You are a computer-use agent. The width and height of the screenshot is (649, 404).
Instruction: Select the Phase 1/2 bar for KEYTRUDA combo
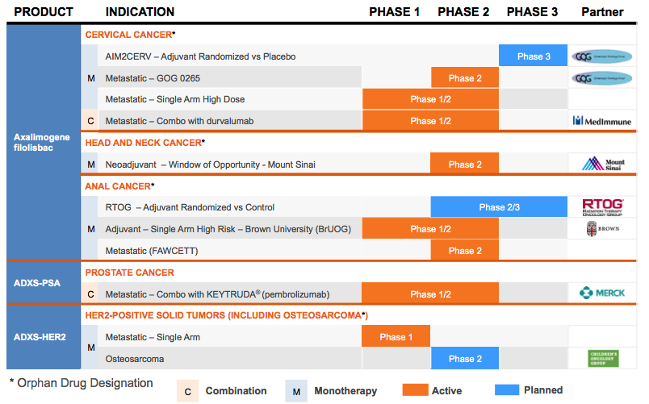(429, 294)
